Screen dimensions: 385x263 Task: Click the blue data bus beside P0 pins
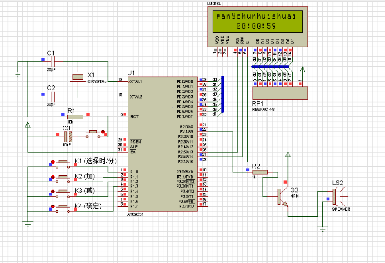(222, 94)
